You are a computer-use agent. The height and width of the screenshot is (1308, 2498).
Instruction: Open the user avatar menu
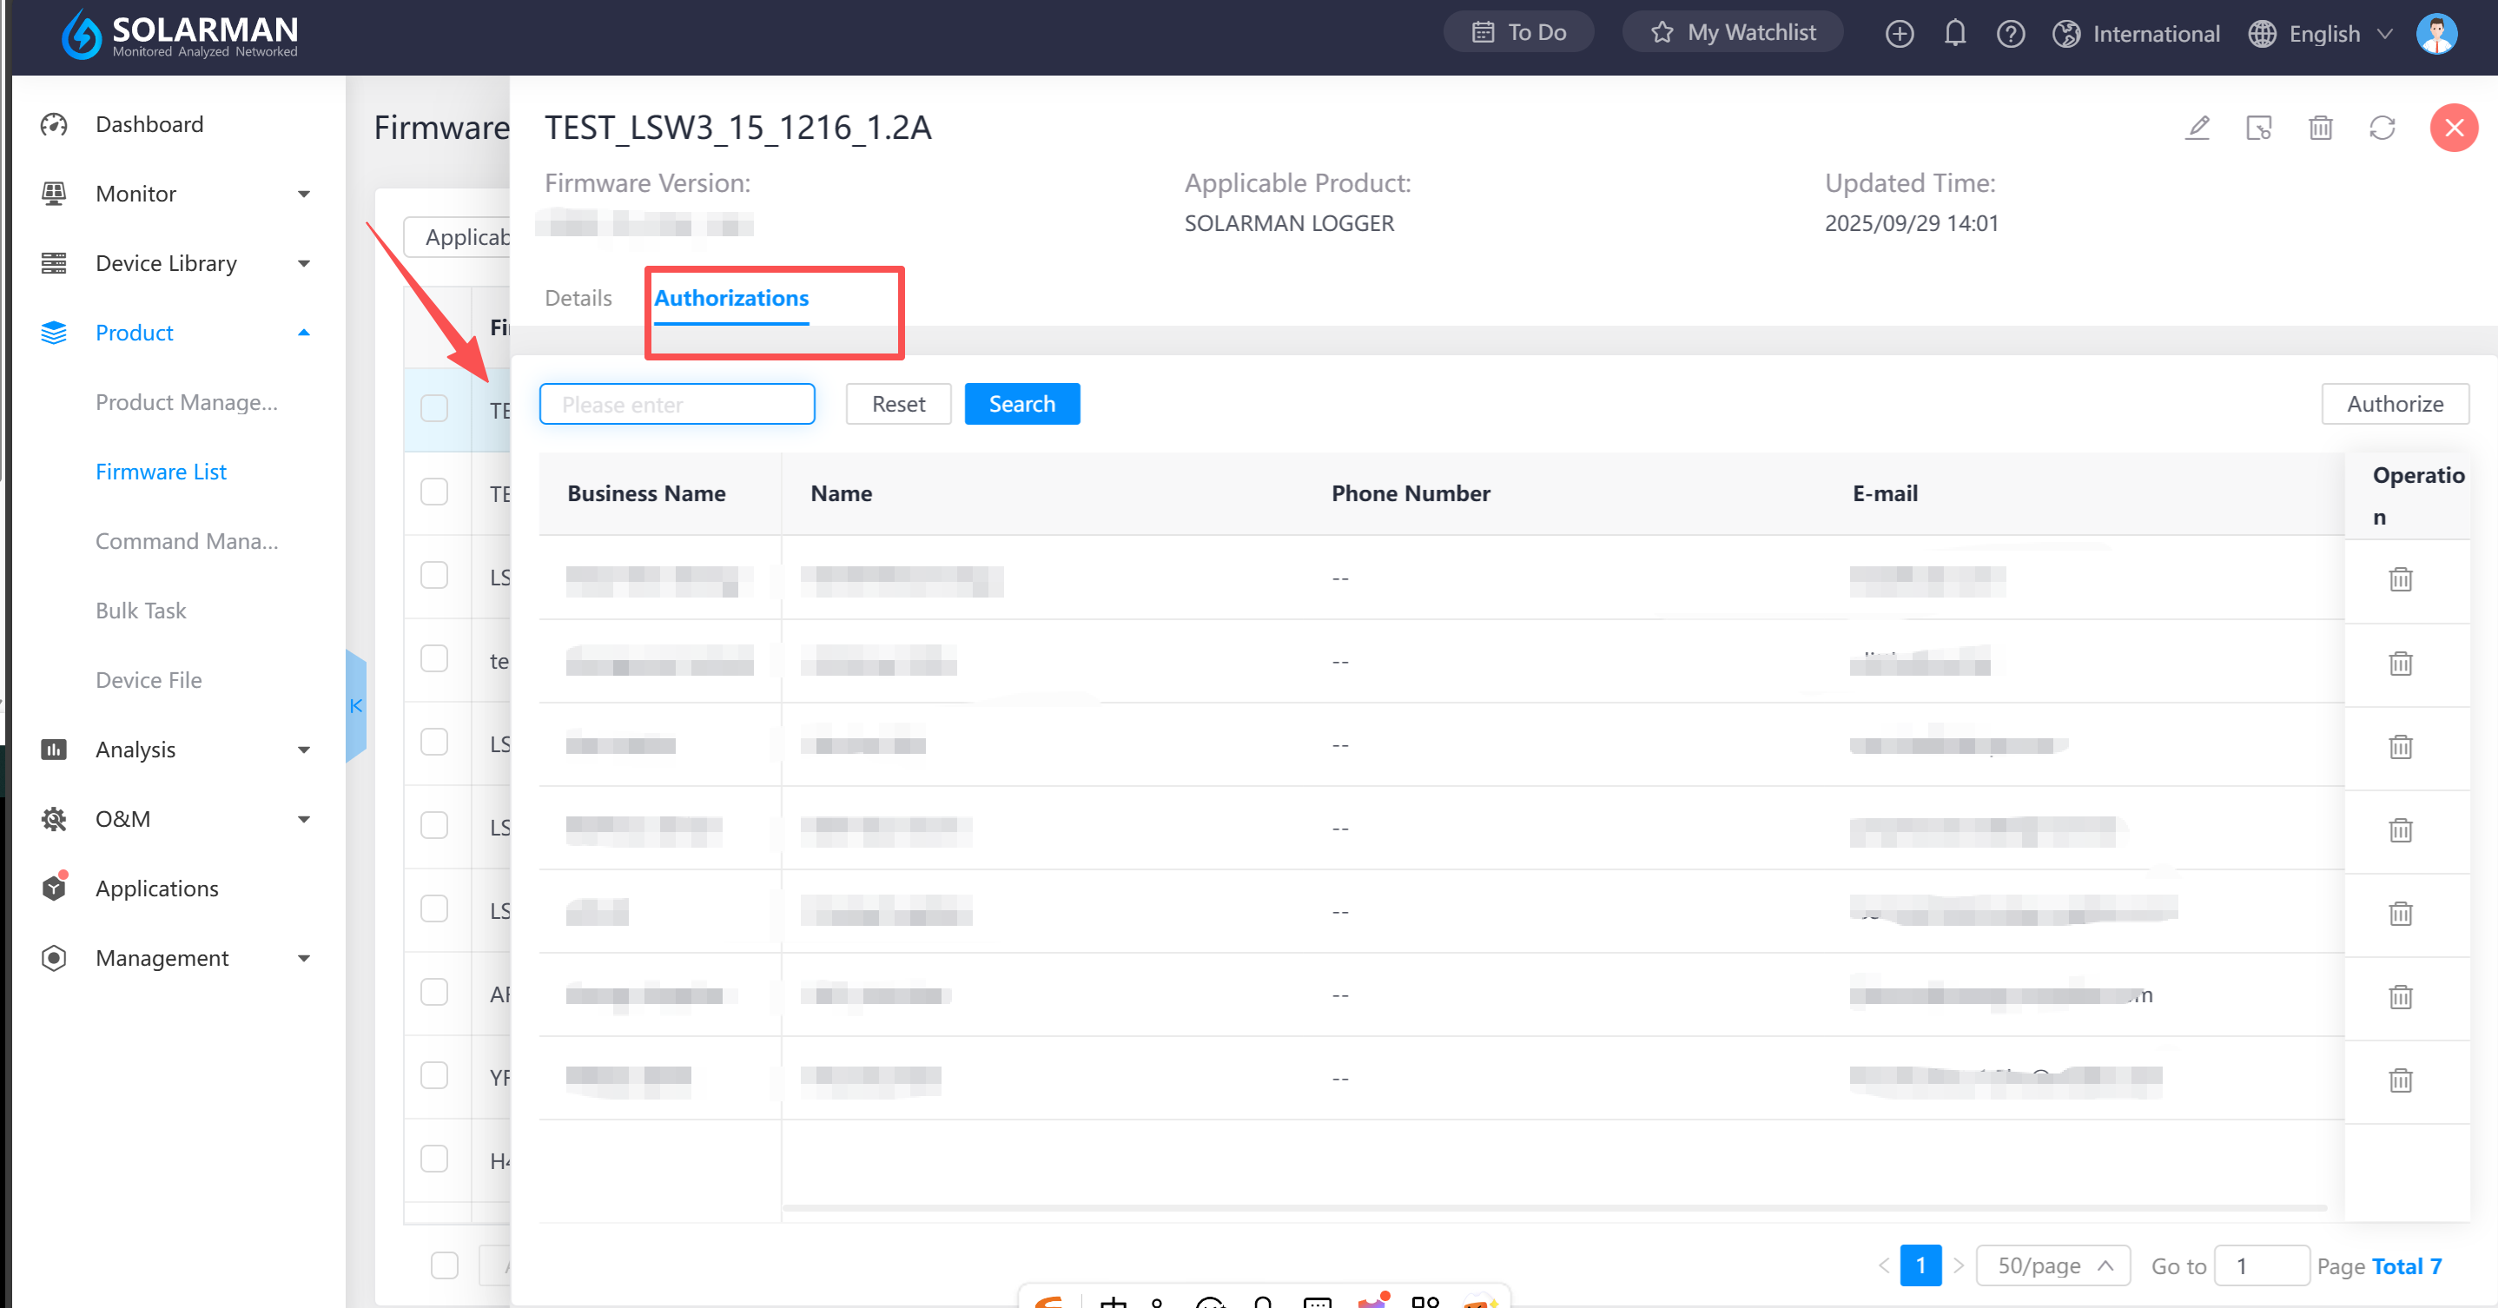pos(2436,33)
